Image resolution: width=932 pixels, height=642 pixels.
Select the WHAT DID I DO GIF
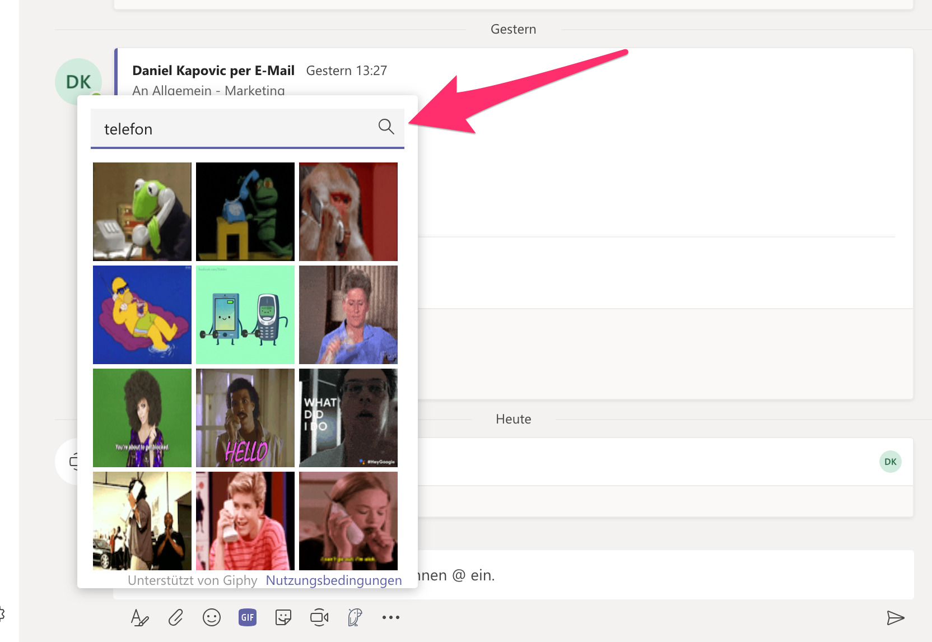(348, 418)
